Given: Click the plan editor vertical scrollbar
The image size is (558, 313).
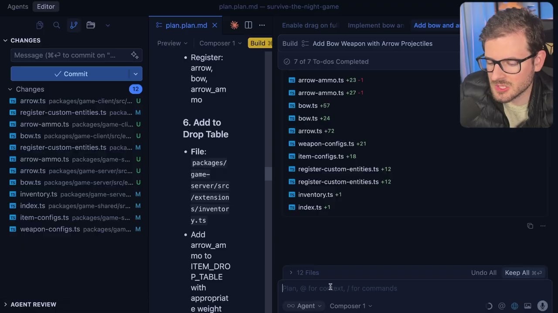Looking at the screenshot, I should tap(268, 174).
